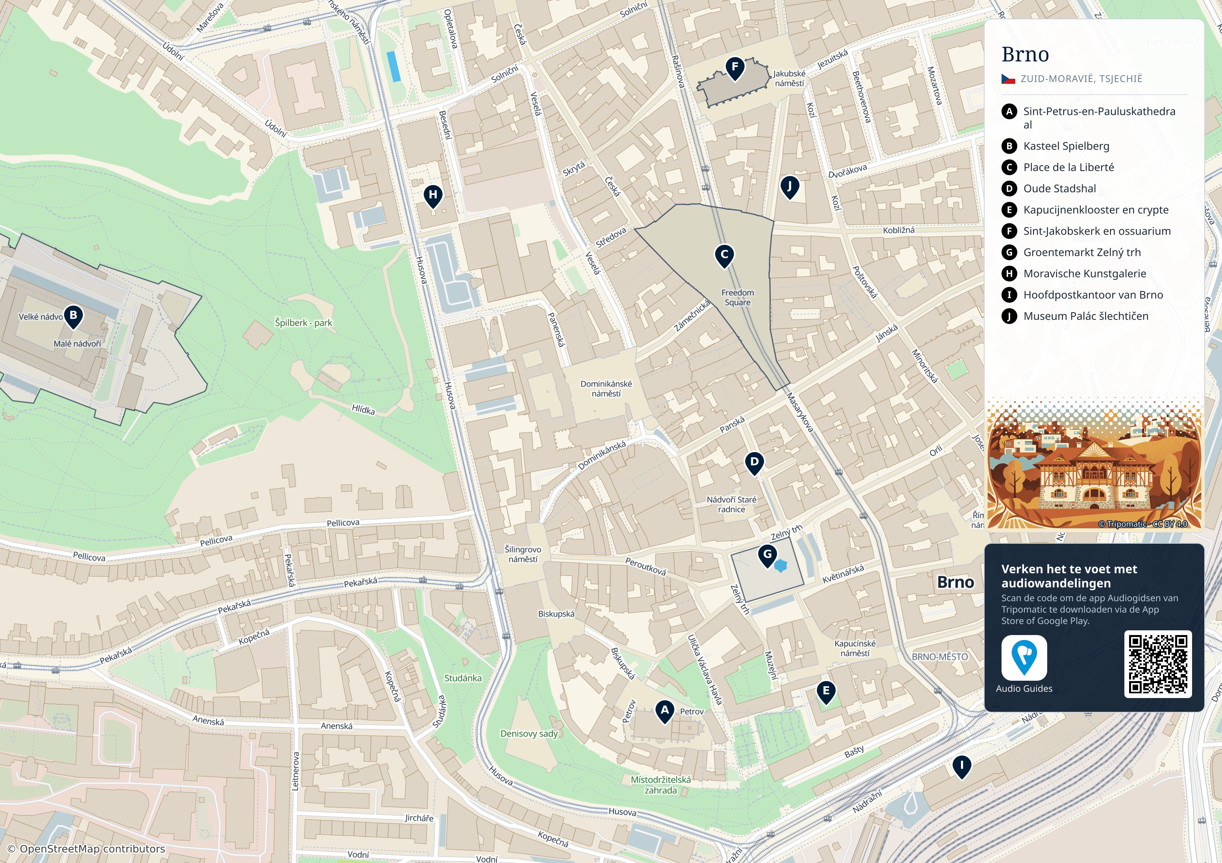Click 'Verken het te voet met audiowandelingen' heading
1222x863 pixels.
1069,576
